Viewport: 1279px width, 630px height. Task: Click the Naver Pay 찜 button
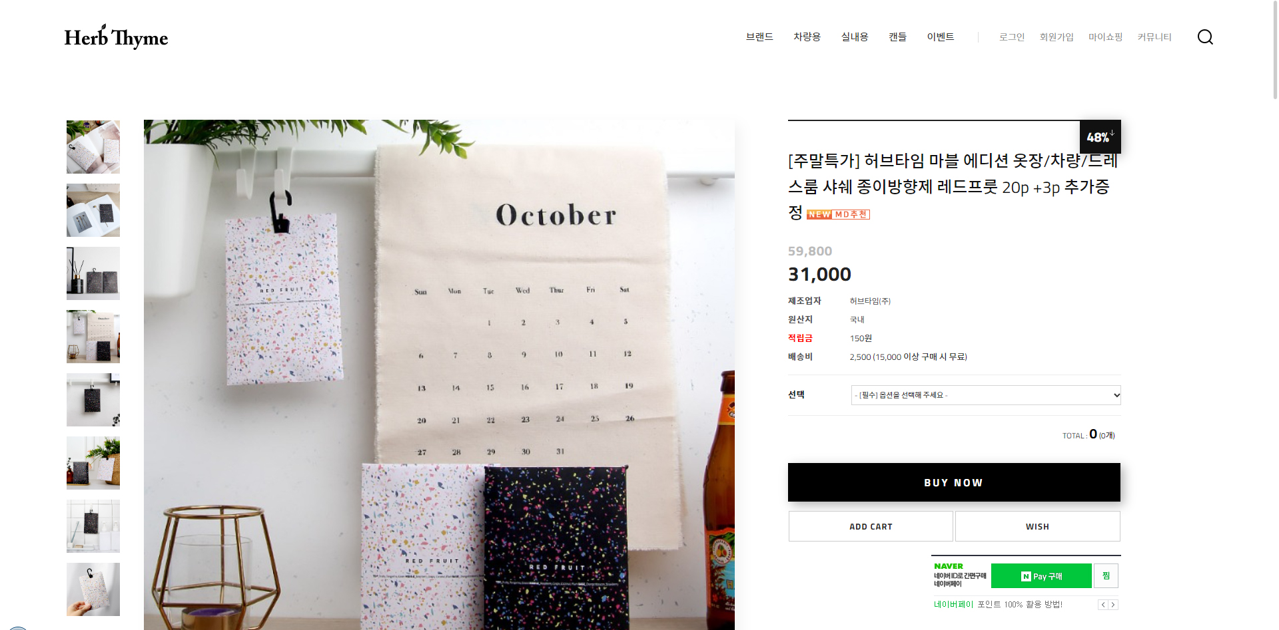tap(1106, 576)
